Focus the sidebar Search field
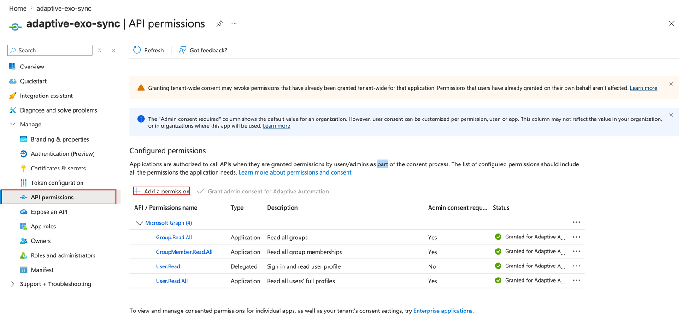The height and width of the screenshot is (323, 688). [50, 50]
